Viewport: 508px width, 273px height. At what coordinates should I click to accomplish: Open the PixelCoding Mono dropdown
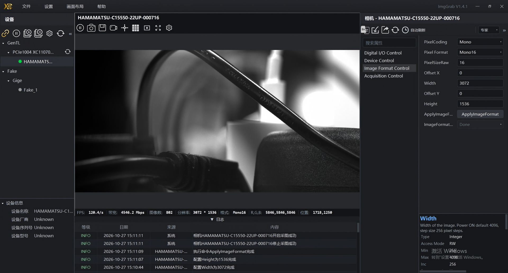pos(480,42)
